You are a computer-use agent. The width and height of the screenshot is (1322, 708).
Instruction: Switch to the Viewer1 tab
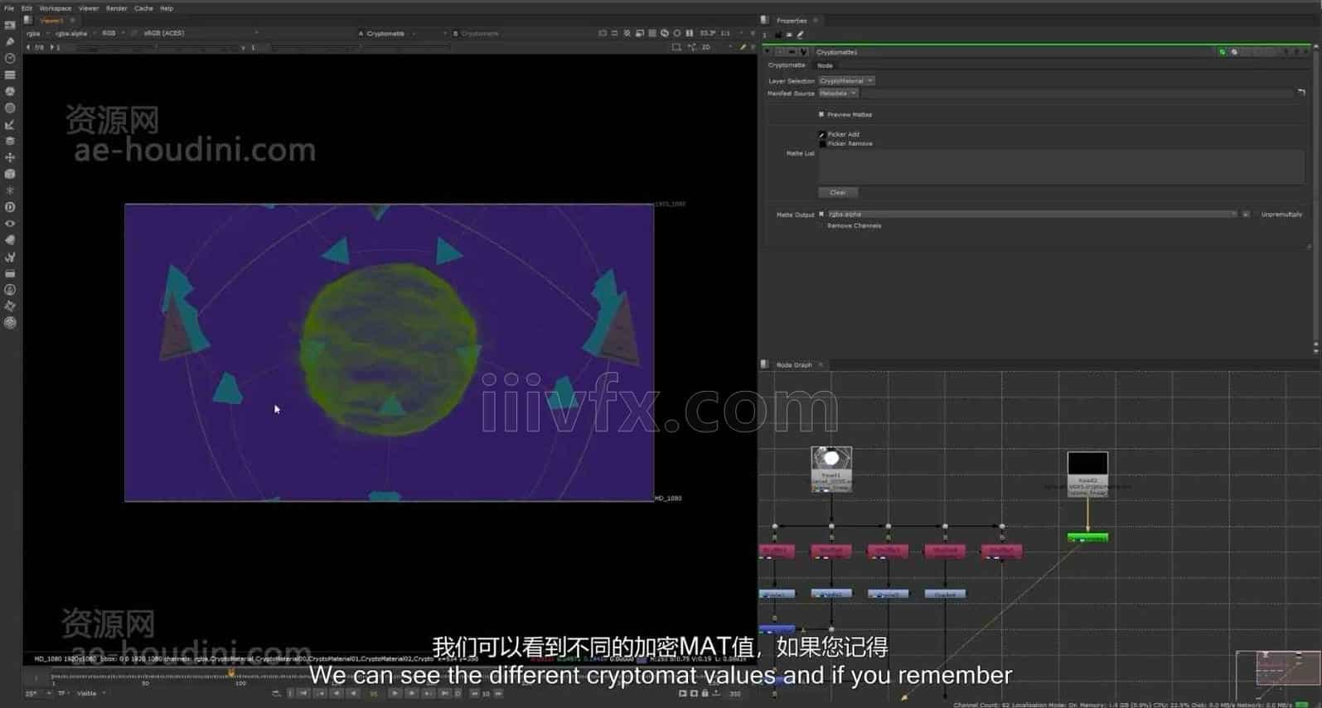51,21
